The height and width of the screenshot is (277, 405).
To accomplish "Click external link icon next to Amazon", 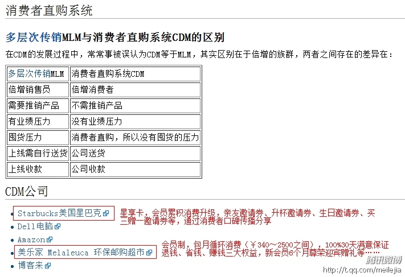I will [50, 240].
